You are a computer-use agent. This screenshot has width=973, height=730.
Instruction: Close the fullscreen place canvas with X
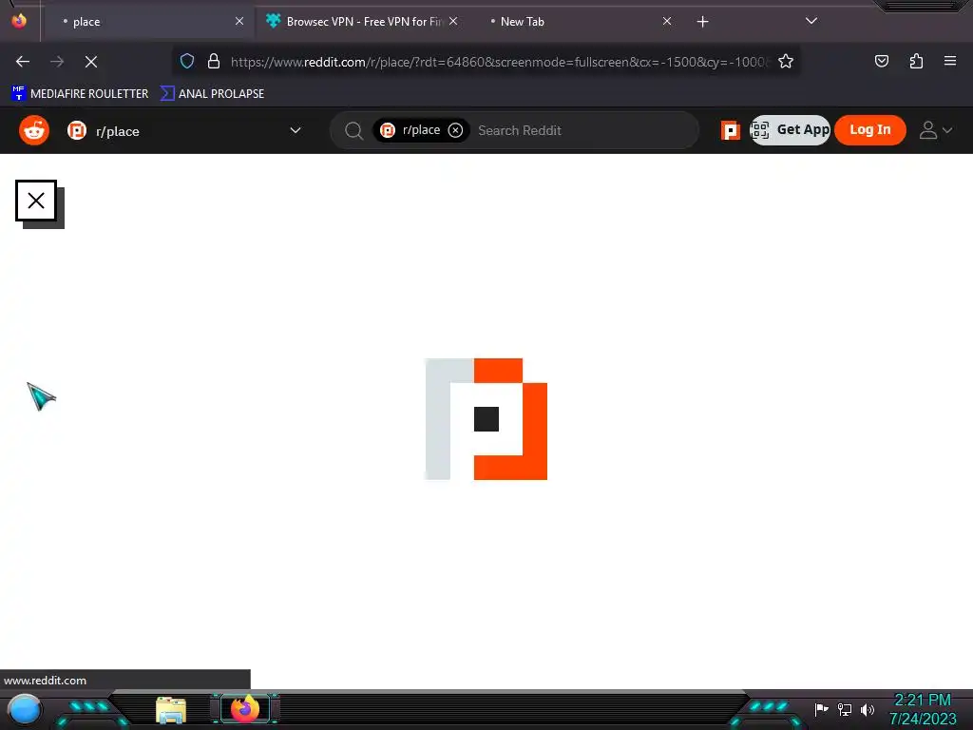click(36, 201)
